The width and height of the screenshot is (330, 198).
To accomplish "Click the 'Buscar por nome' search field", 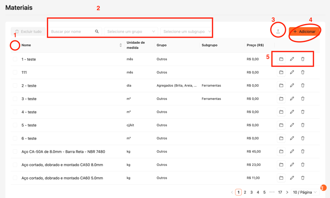I will pos(71,32).
